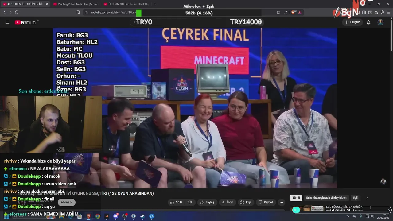Select the 'Enis Kirazoglu adlı yükleyiciden' chip
Image resolution: width=393 pixels, height=221 pixels.
pyautogui.click(x=326, y=198)
